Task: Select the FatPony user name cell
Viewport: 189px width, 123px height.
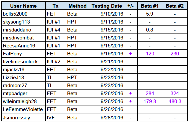Action: pos(24,54)
